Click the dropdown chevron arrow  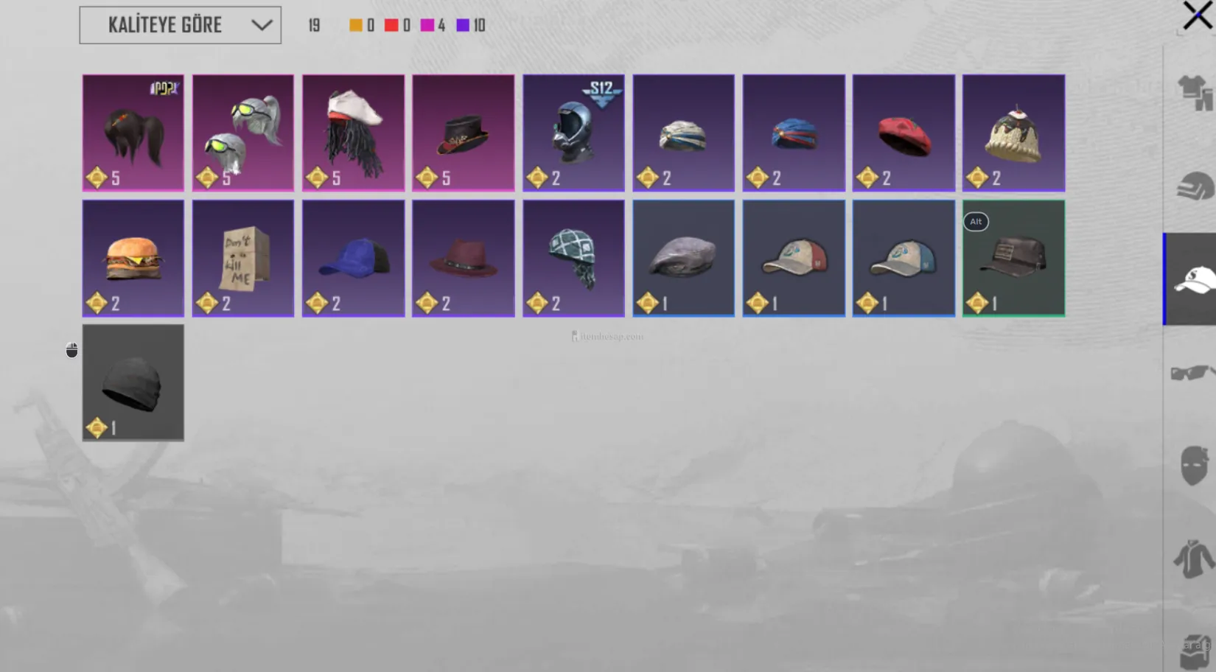pos(262,25)
